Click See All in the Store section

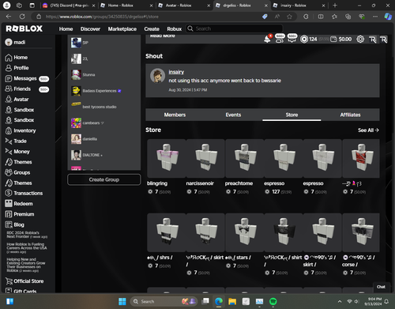(x=368, y=130)
